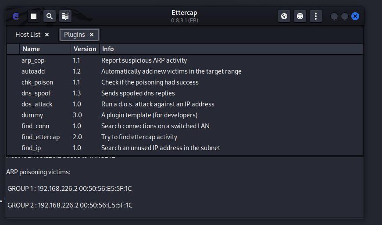This screenshot has width=382, height=225.
Task: Pick the chk_poison plugin
Action: (x=37, y=82)
